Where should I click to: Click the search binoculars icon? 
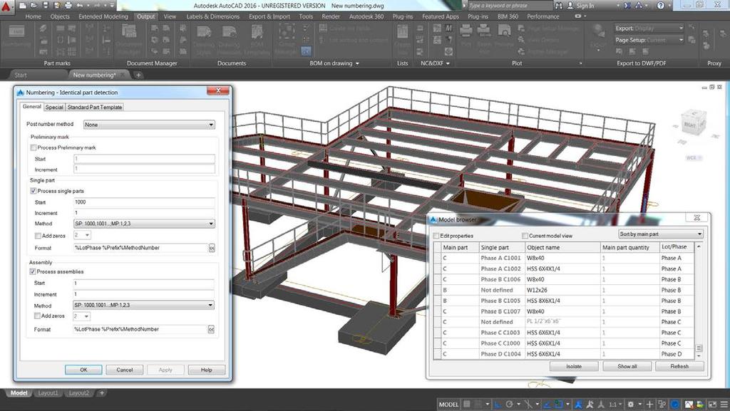(x=559, y=6)
